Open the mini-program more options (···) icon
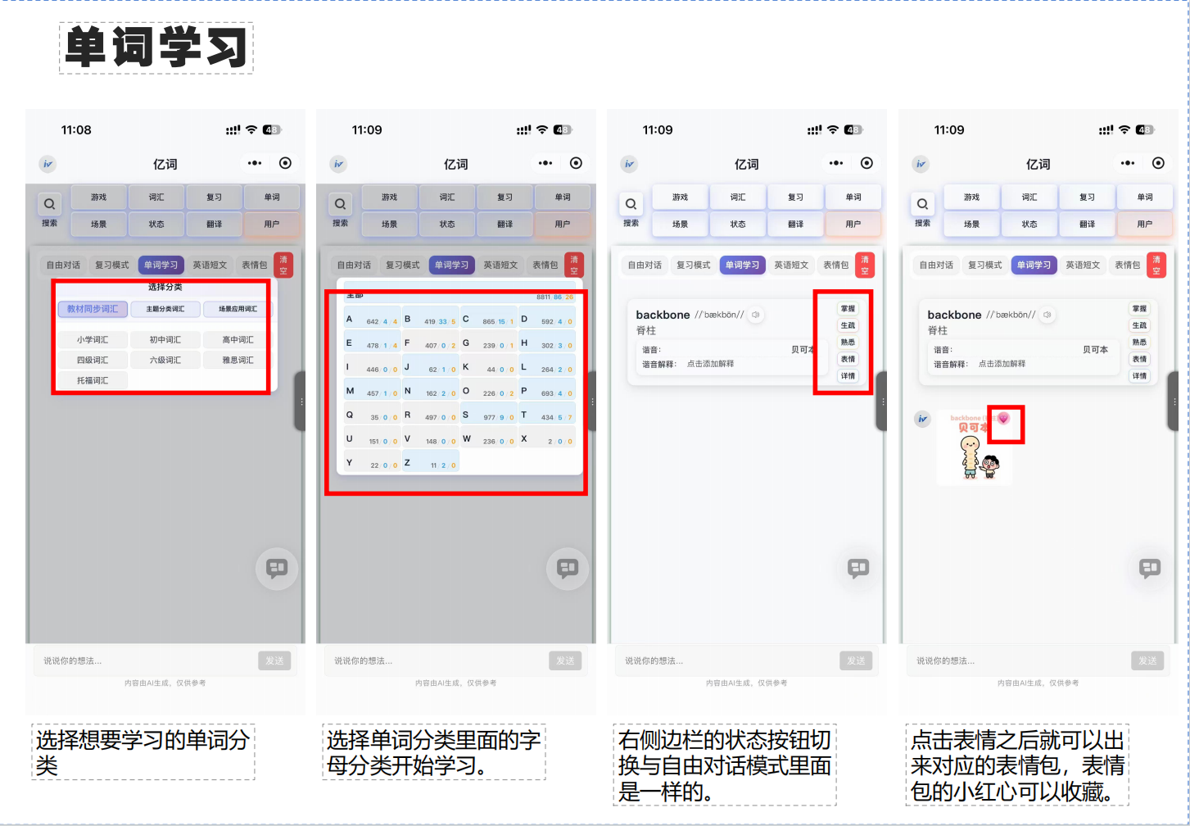Image resolution: width=1190 pixels, height=826 pixels. pos(255,163)
